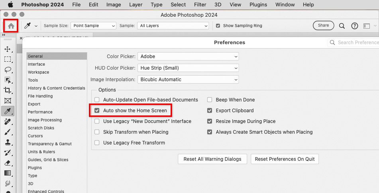Open the File menu
379x193 pixels.
click(x=77, y=5)
